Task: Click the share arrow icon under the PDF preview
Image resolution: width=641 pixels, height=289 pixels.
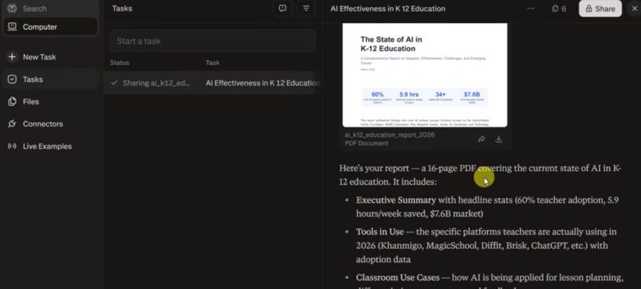Action: click(x=481, y=139)
